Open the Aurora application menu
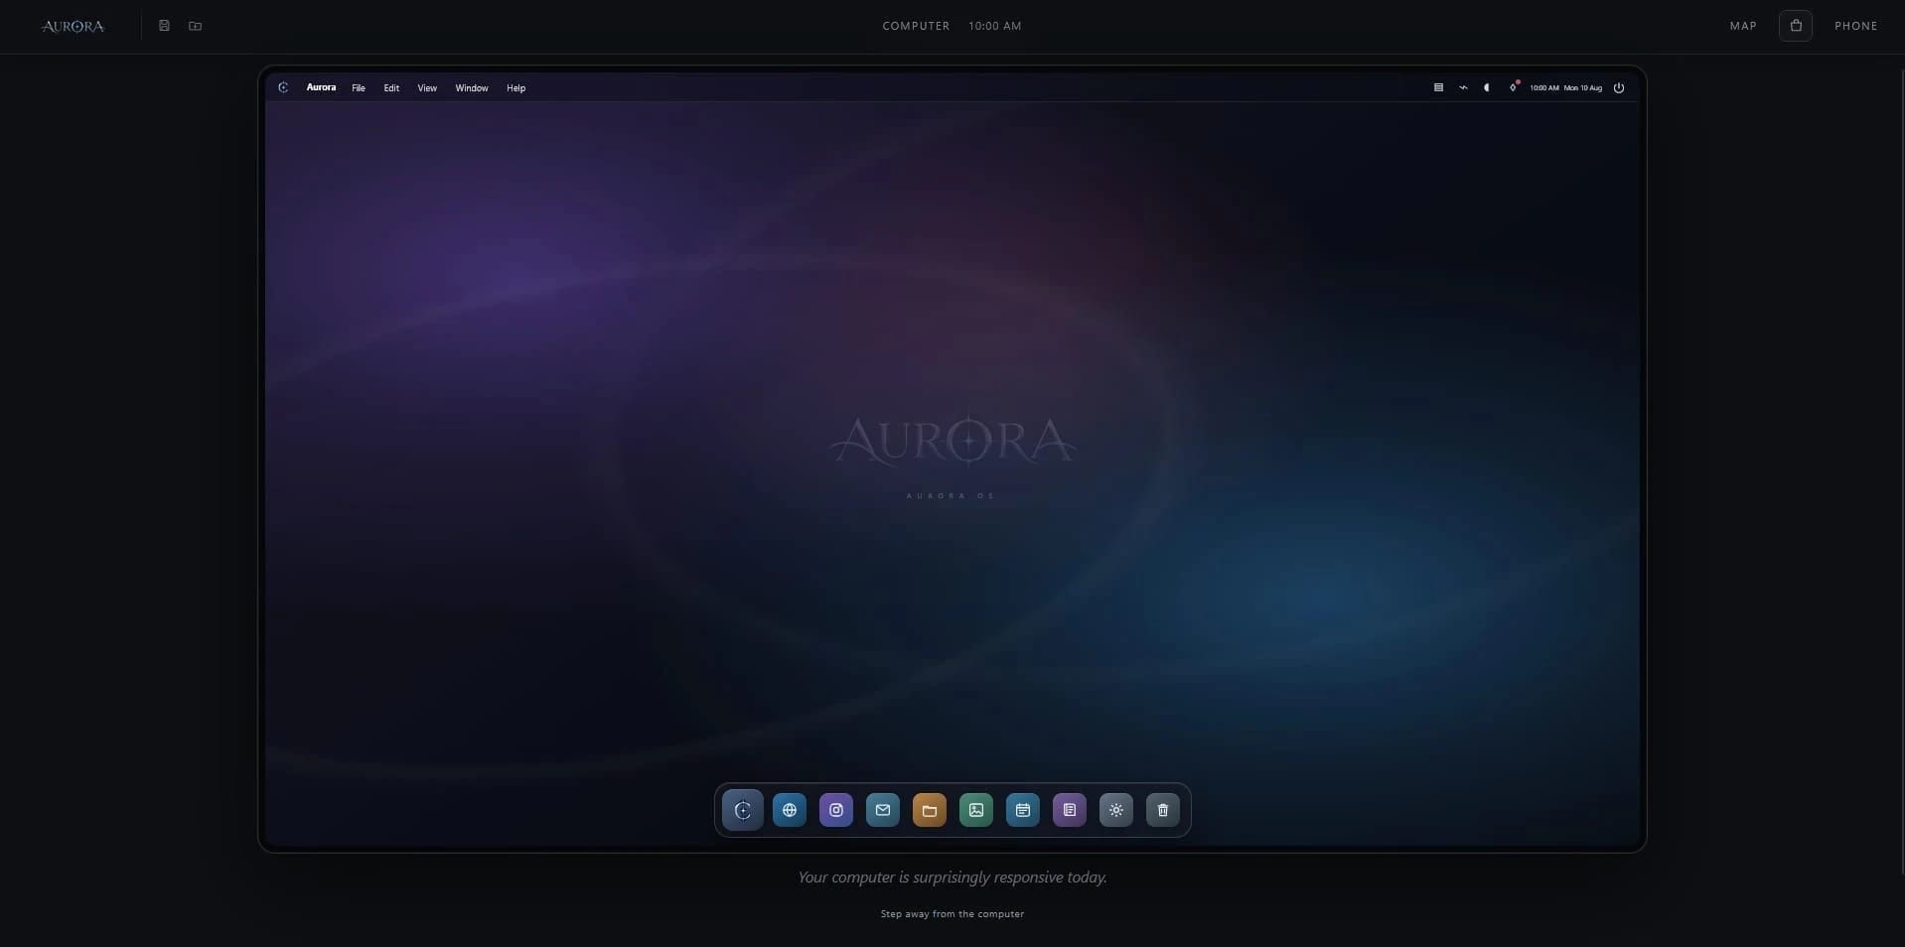 (x=321, y=87)
